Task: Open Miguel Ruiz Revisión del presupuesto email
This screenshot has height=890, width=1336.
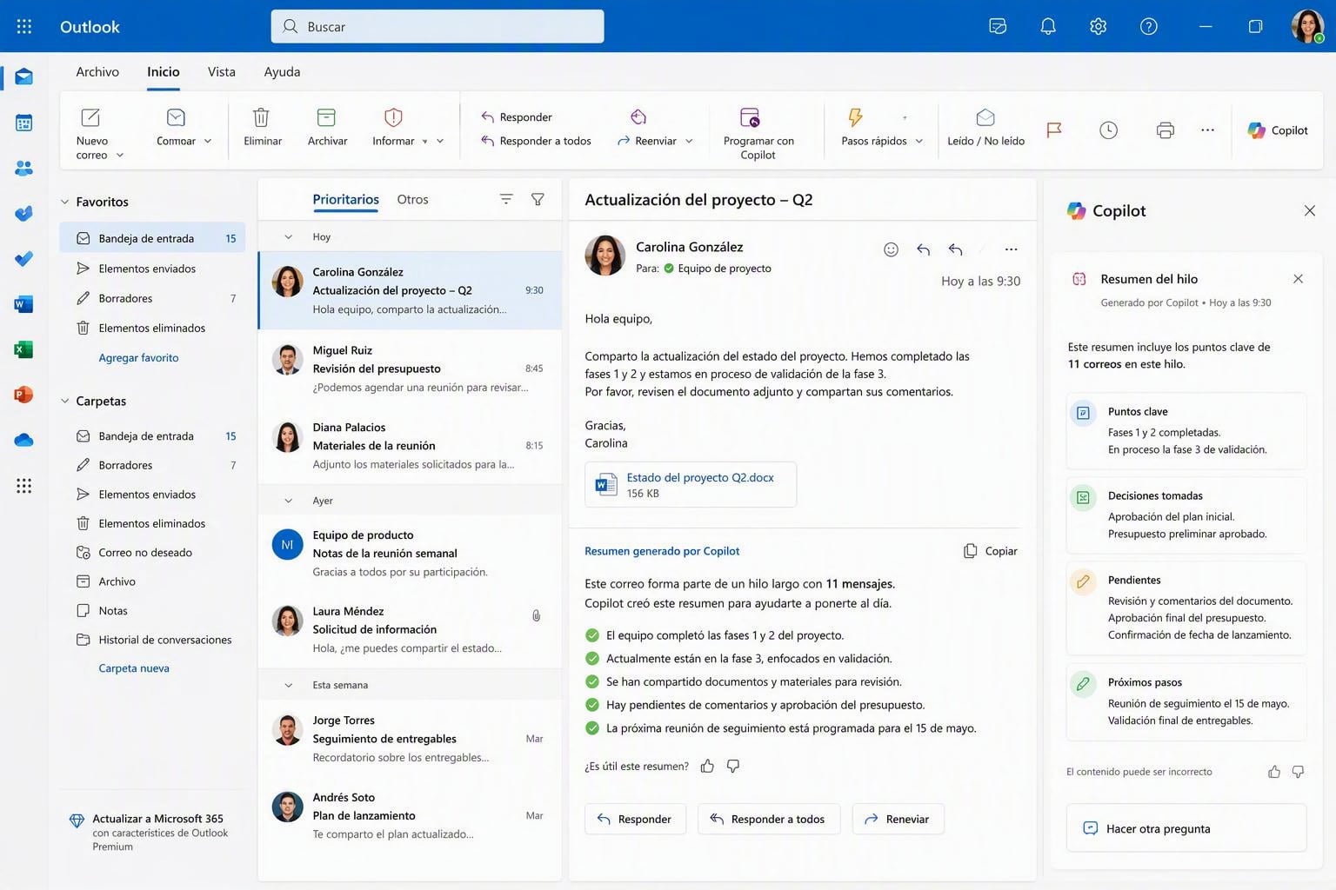Action: 410,369
